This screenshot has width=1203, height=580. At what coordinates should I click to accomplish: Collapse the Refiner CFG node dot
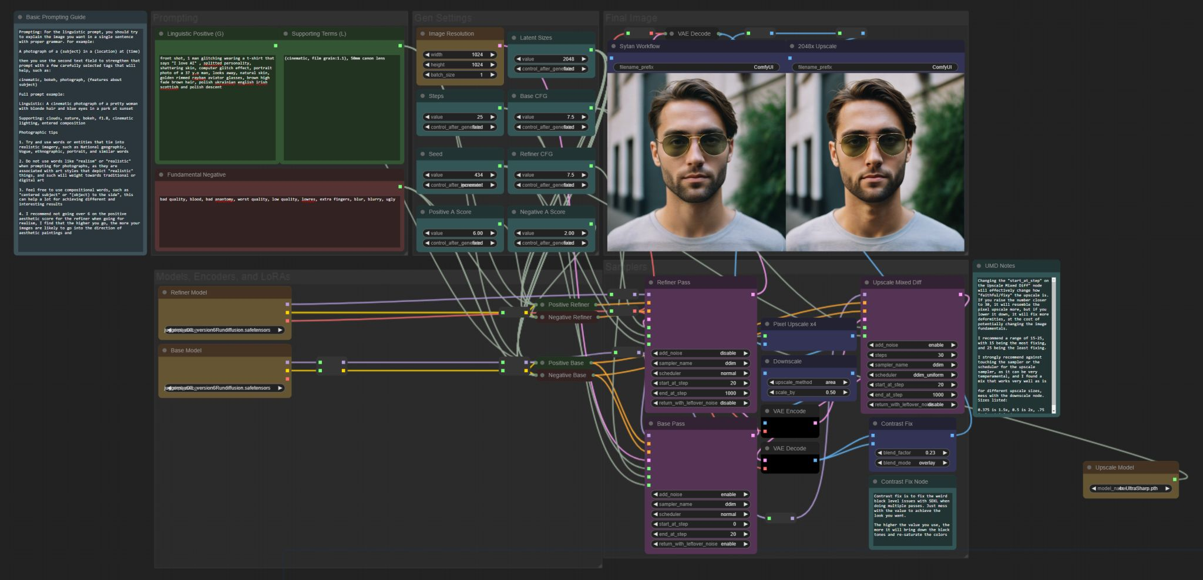pos(513,154)
